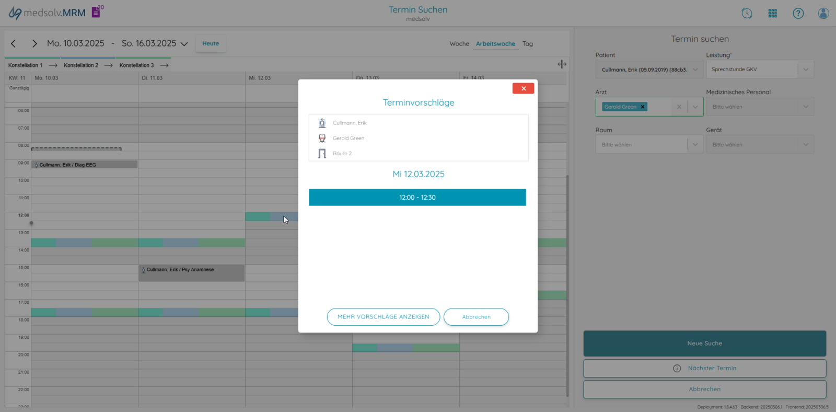Go to next week with right chevron
Image resolution: width=836 pixels, height=412 pixels.
[34, 43]
